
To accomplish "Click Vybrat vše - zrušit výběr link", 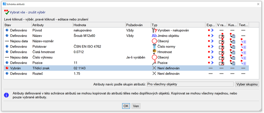I will click(x=28, y=12).
